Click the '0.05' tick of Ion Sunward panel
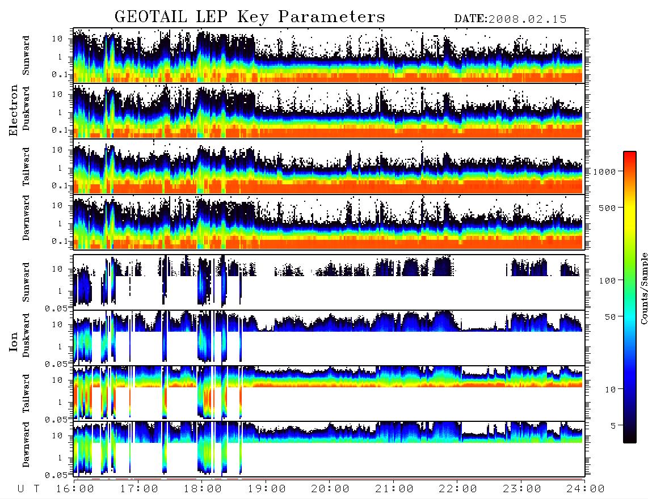Image resolution: width=648 pixels, height=499 pixels. click(56, 308)
